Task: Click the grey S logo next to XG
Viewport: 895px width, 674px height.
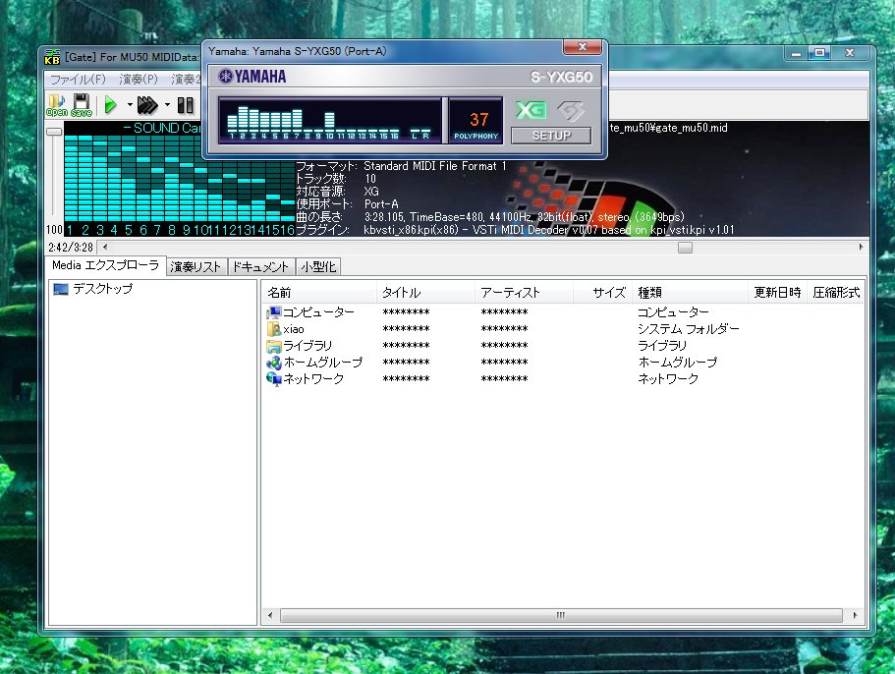Action: click(570, 111)
